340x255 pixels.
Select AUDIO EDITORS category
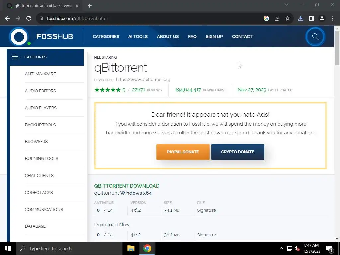40,91
